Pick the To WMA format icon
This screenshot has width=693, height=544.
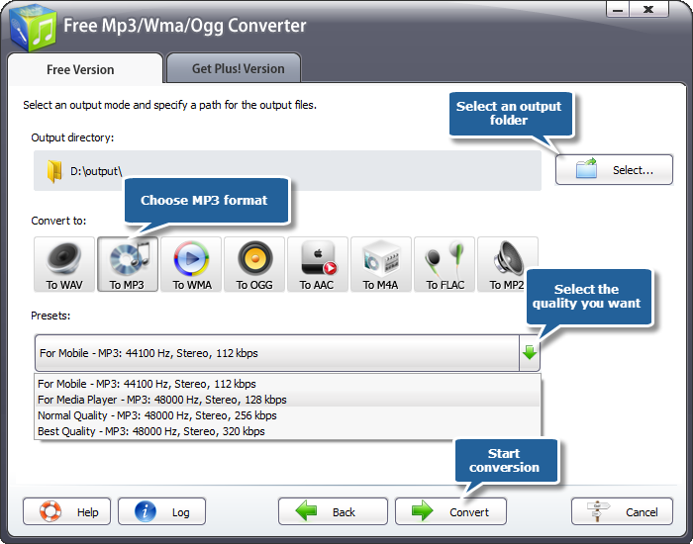tap(191, 264)
